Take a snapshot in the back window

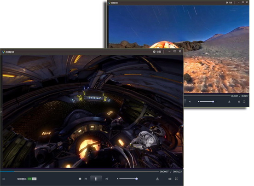[x=239, y=102]
